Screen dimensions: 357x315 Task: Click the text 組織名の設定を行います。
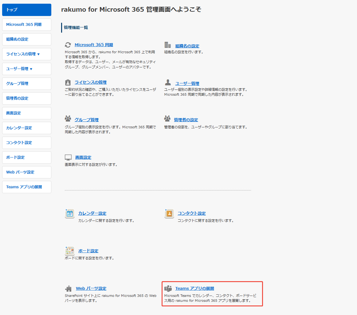[184, 52]
